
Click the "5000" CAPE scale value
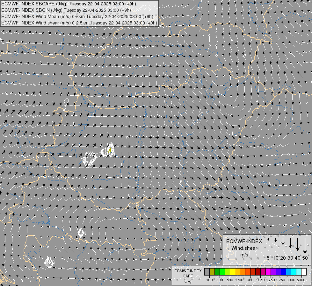point(301,280)
